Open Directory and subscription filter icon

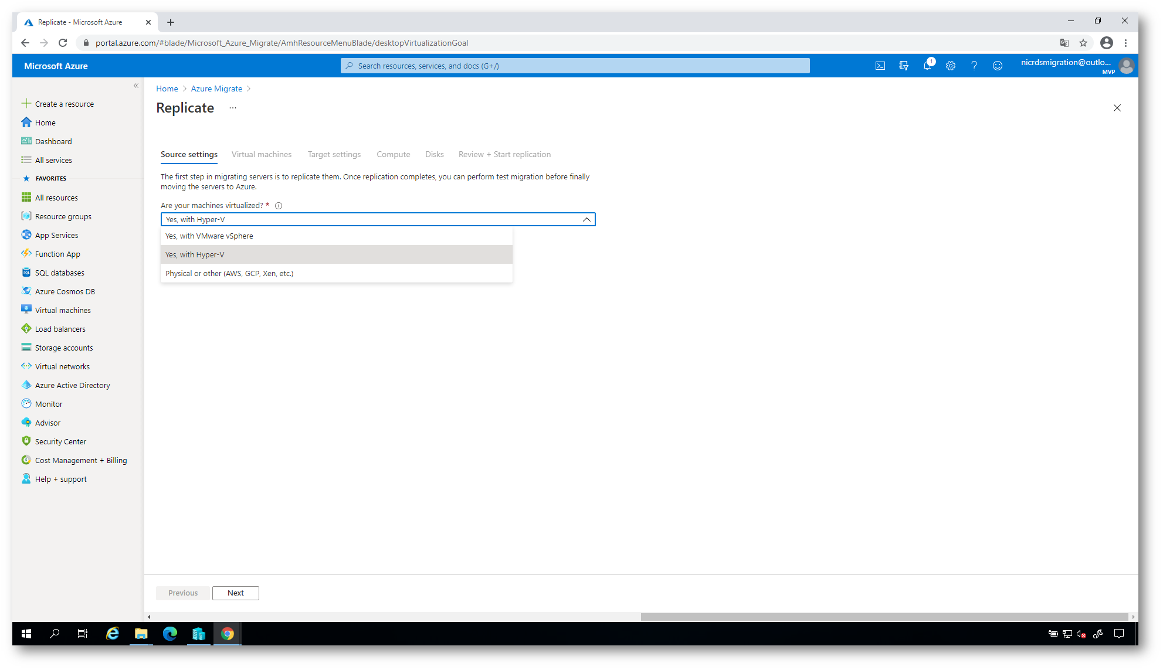(x=904, y=66)
